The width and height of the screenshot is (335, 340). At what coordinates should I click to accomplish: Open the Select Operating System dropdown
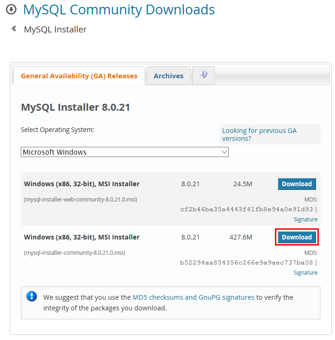click(x=125, y=152)
